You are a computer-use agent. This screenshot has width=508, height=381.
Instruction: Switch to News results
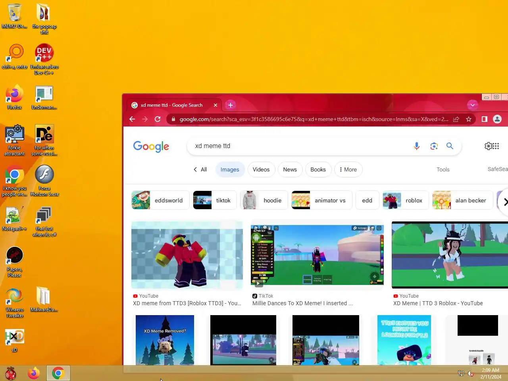[290, 169]
